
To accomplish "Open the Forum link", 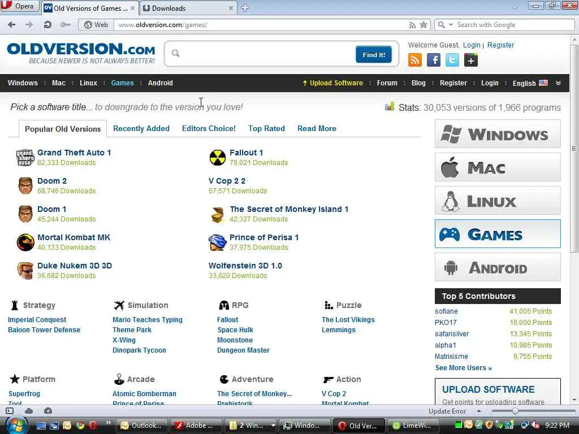I will point(387,83).
